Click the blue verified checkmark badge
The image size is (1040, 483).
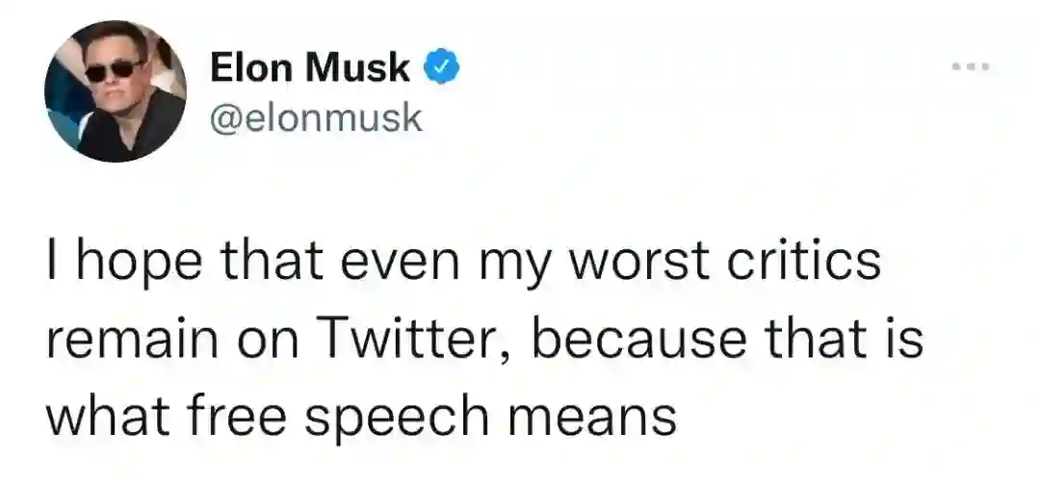(x=439, y=68)
